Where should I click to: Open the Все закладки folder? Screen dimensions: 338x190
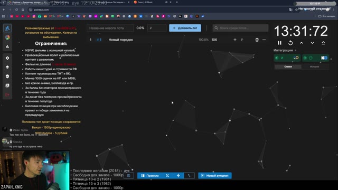tap(327, 16)
